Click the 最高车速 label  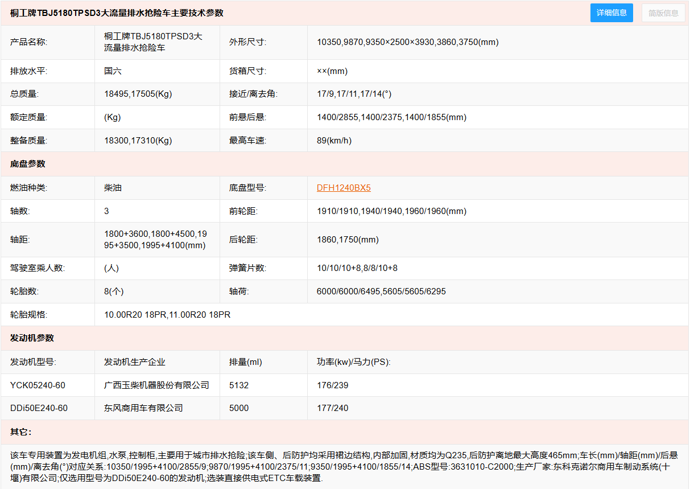tap(247, 141)
